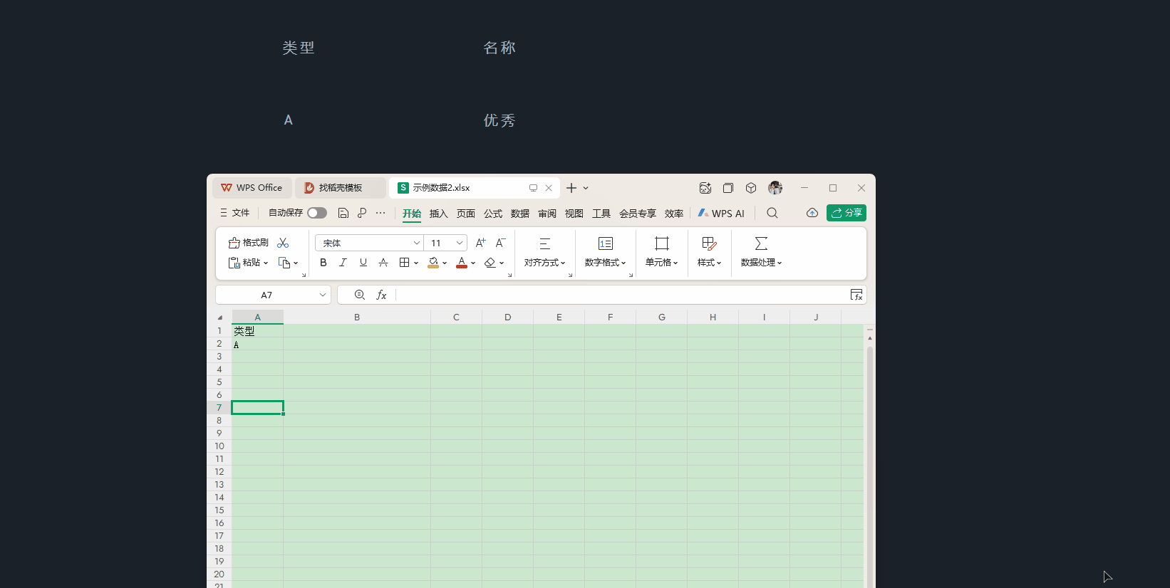Click the cloud upload icon
This screenshot has width=1170, height=588.
pos(812,213)
